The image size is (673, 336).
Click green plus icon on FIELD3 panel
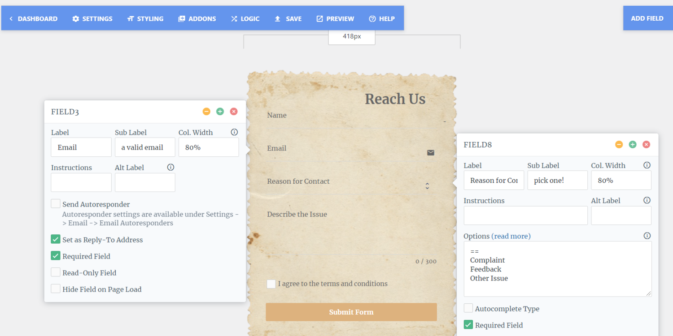(x=220, y=112)
